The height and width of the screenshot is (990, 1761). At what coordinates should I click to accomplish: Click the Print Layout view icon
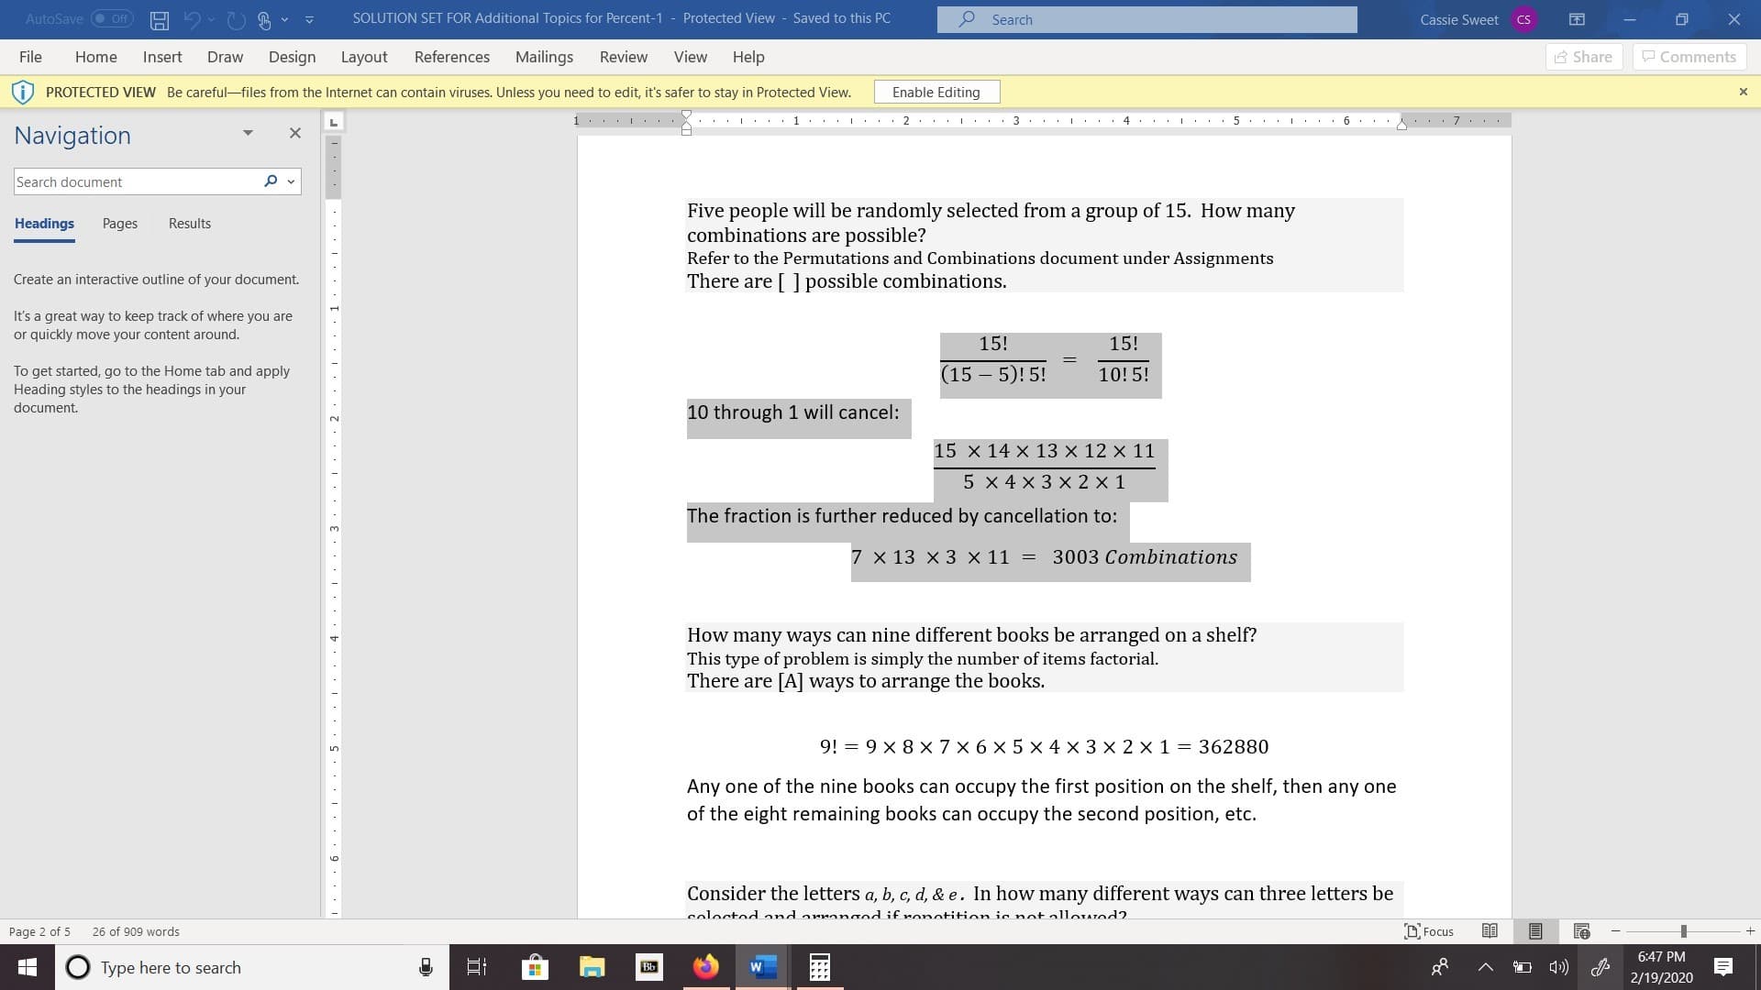[1534, 930]
